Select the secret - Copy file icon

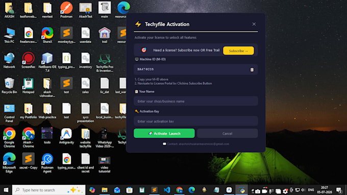point(29,161)
